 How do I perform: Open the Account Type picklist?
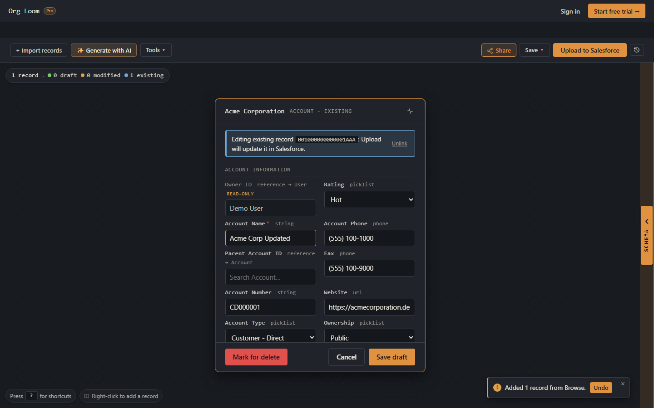[x=271, y=336]
